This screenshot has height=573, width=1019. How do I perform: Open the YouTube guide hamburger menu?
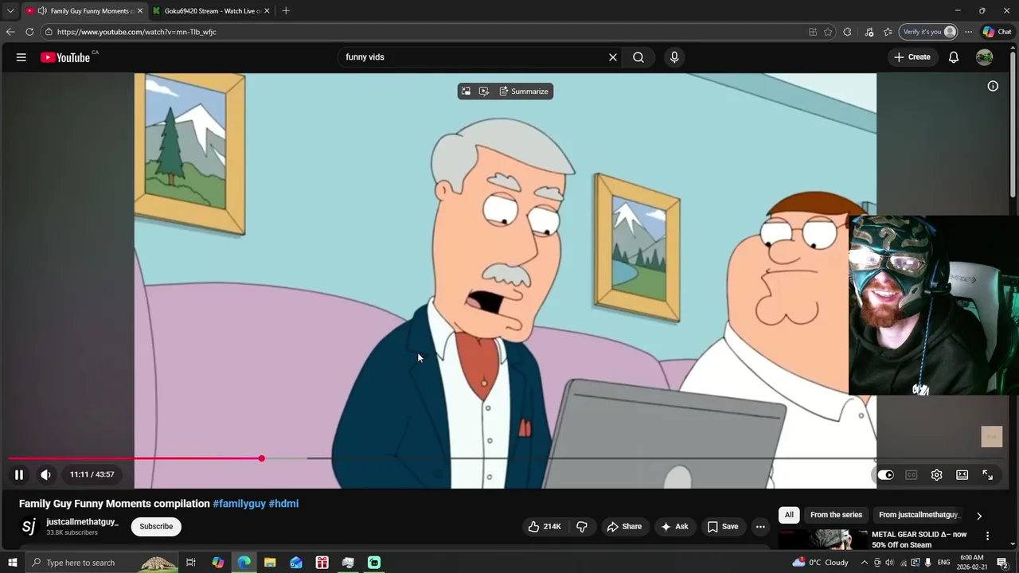pos(21,57)
